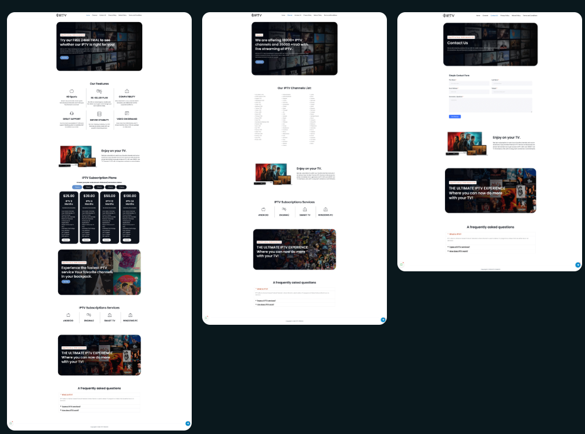Select second subscription plan duration pill

(x=88, y=187)
